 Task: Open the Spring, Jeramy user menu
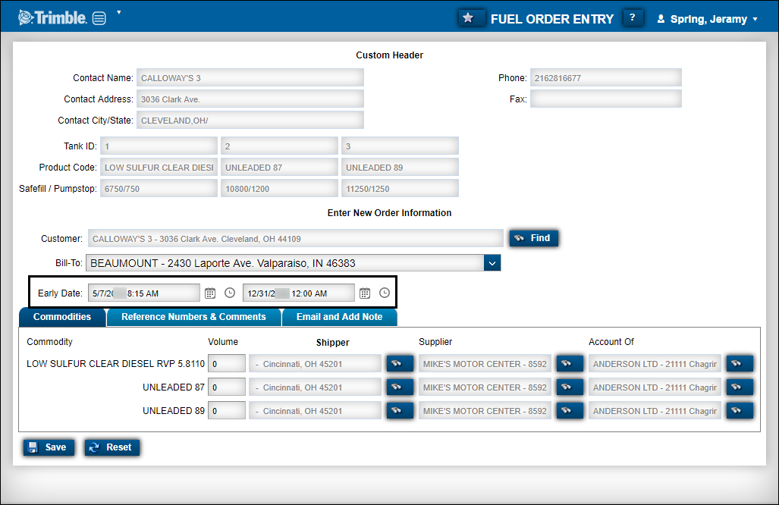point(708,19)
